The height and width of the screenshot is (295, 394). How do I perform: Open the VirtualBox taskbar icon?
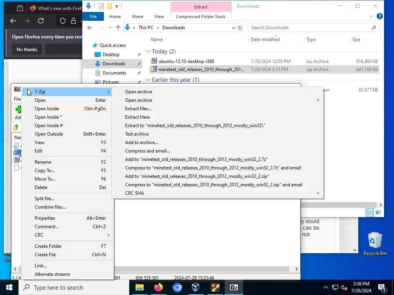[x=196, y=287]
